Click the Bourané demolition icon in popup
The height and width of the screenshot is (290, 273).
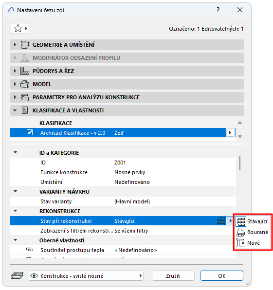(240, 232)
